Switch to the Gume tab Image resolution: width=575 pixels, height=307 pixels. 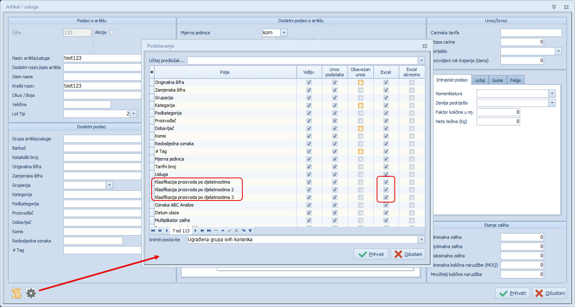coord(497,80)
